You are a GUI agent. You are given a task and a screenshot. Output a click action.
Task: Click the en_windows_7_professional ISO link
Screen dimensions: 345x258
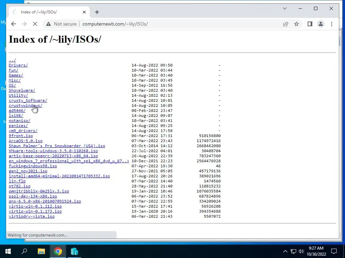[69, 161]
